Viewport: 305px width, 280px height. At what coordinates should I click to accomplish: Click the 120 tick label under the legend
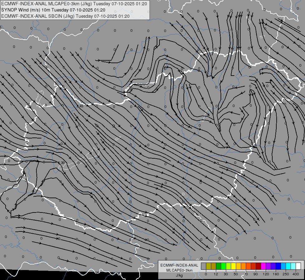(x=266, y=274)
